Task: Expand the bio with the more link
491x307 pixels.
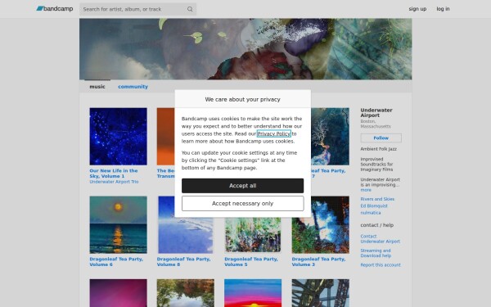Action: pyautogui.click(x=366, y=190)
